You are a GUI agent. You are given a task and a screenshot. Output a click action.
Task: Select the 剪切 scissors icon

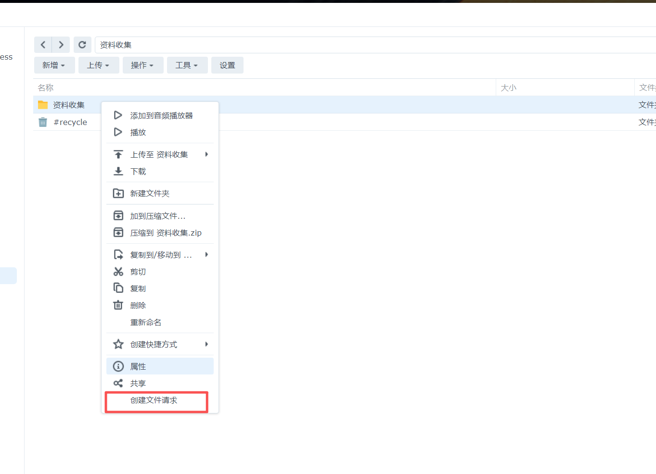point(118,271)
